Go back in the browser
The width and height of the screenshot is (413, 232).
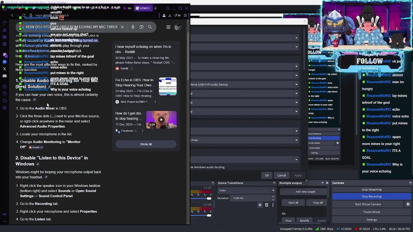pyautogui.click(x=12, y=15)
